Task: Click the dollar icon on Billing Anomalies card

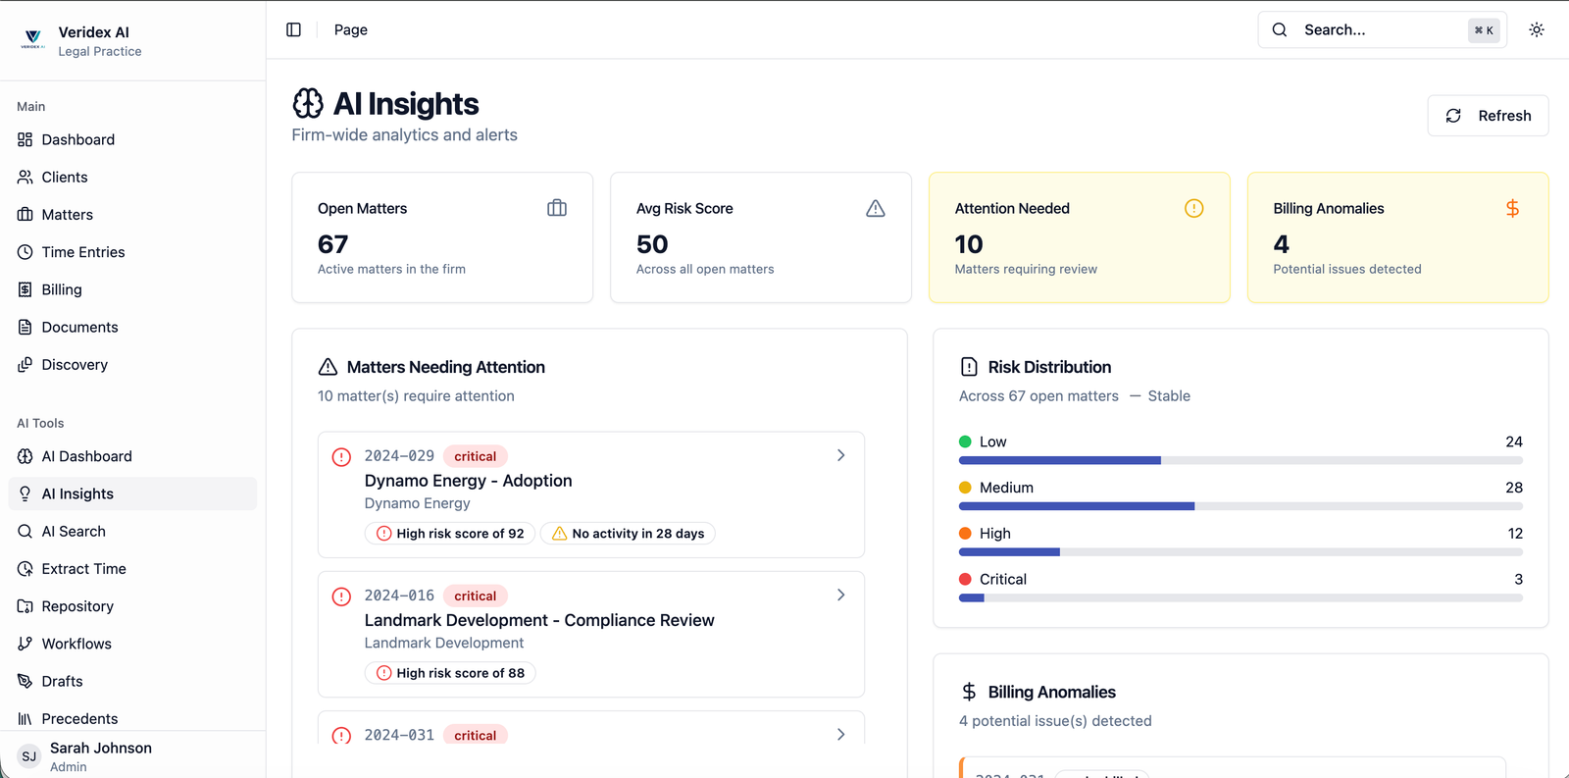Action: 1511,208
